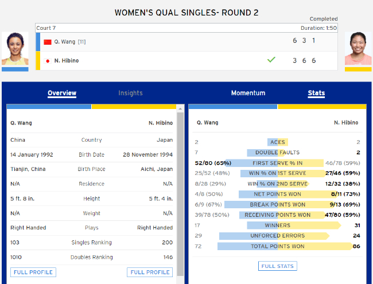Switch to the Overview tab

(62, 93)
